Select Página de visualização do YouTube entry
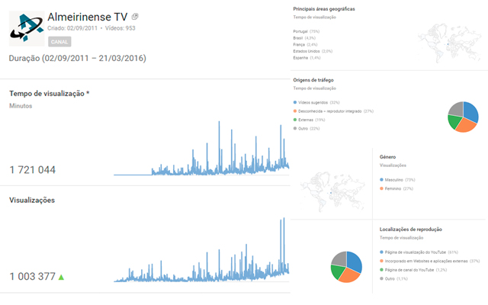 [x=421, y=252]
